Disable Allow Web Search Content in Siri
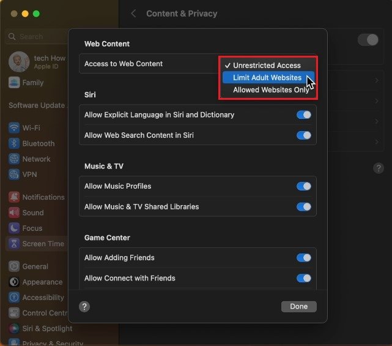Viewport: 392px width, 346px height. (x=304, y=135)
